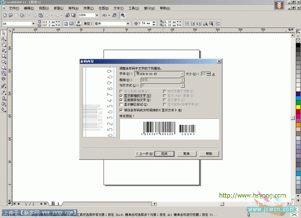Open the 文件(F) menu
The image size is (301, 218).
tap(14, 8)
